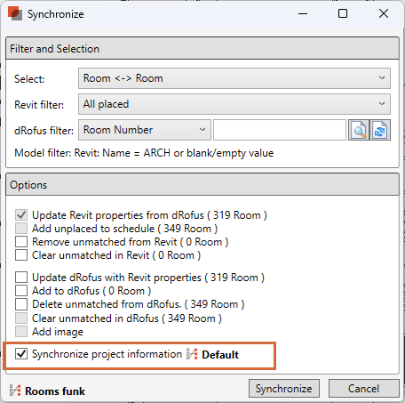Viewport: 405px width, 403px height.
Task: Expand the Revit filter All placed dropdown
Action: point(234,104)
